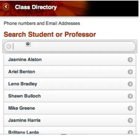Open Jasmine Alston's contact entry
Image resolution: width=140 pixels, height=137 pixels.
(x=70, y=60)
